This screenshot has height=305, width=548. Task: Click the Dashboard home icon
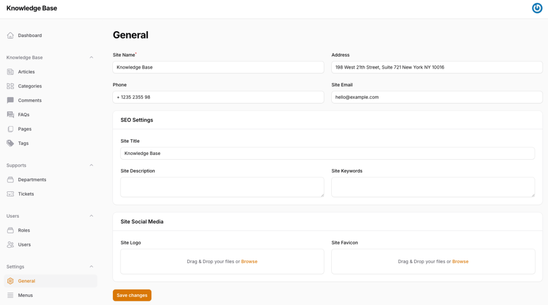(x=11, y=35)
